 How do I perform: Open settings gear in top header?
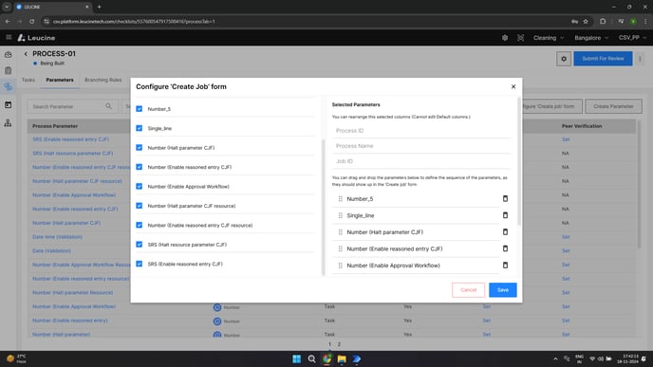click(505, 38)
